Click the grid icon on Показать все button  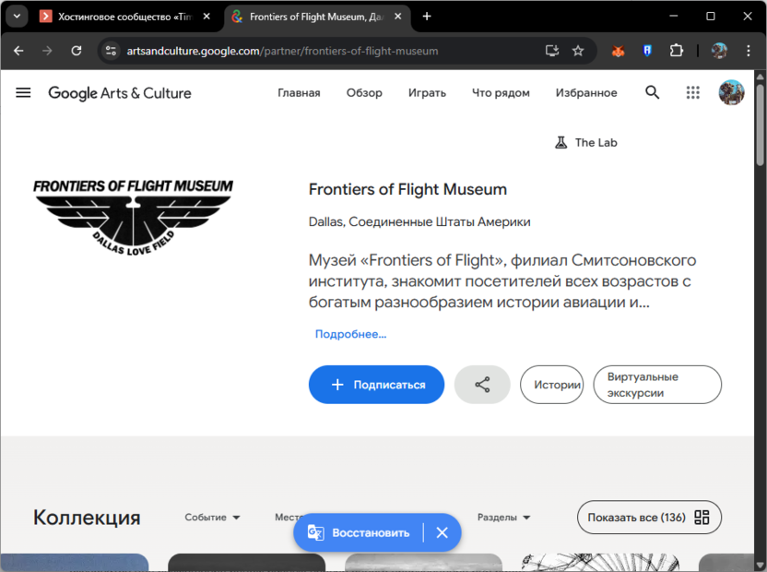(x=704, y=518)
